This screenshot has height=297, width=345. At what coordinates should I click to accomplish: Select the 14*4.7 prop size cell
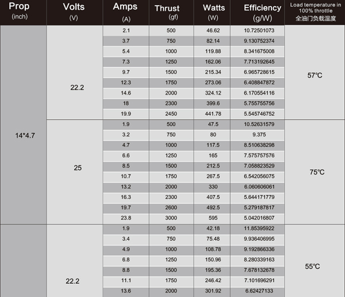point(22,135)
